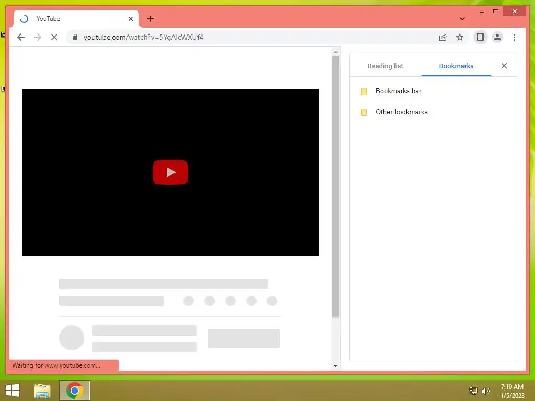Viewport: 535px width, 401px height.
Task: Click the page scrollbar down arrow
Action: 335,366
